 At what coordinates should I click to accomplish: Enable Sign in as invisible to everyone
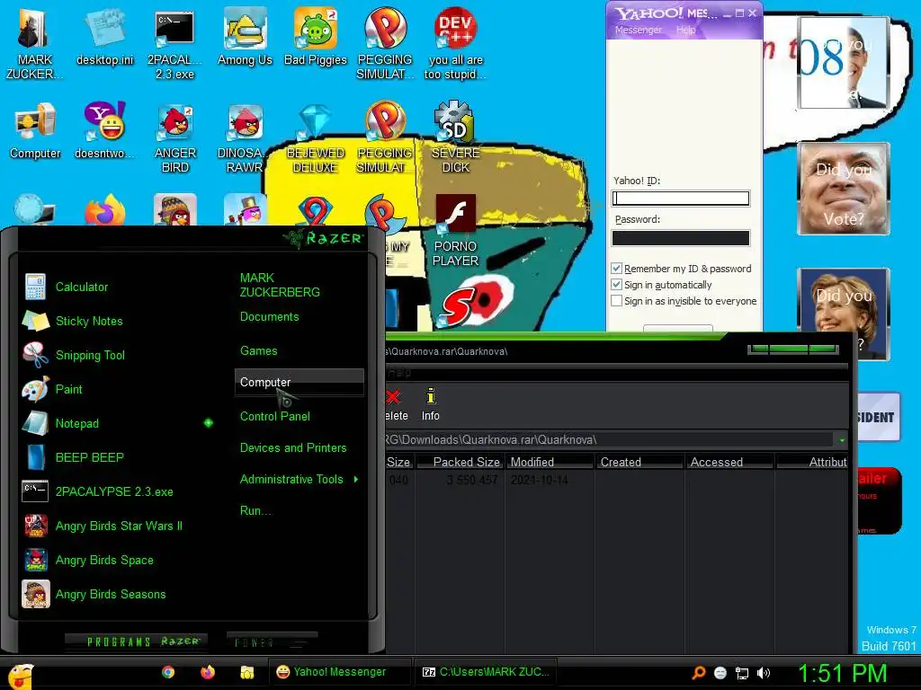coord(617,300)
